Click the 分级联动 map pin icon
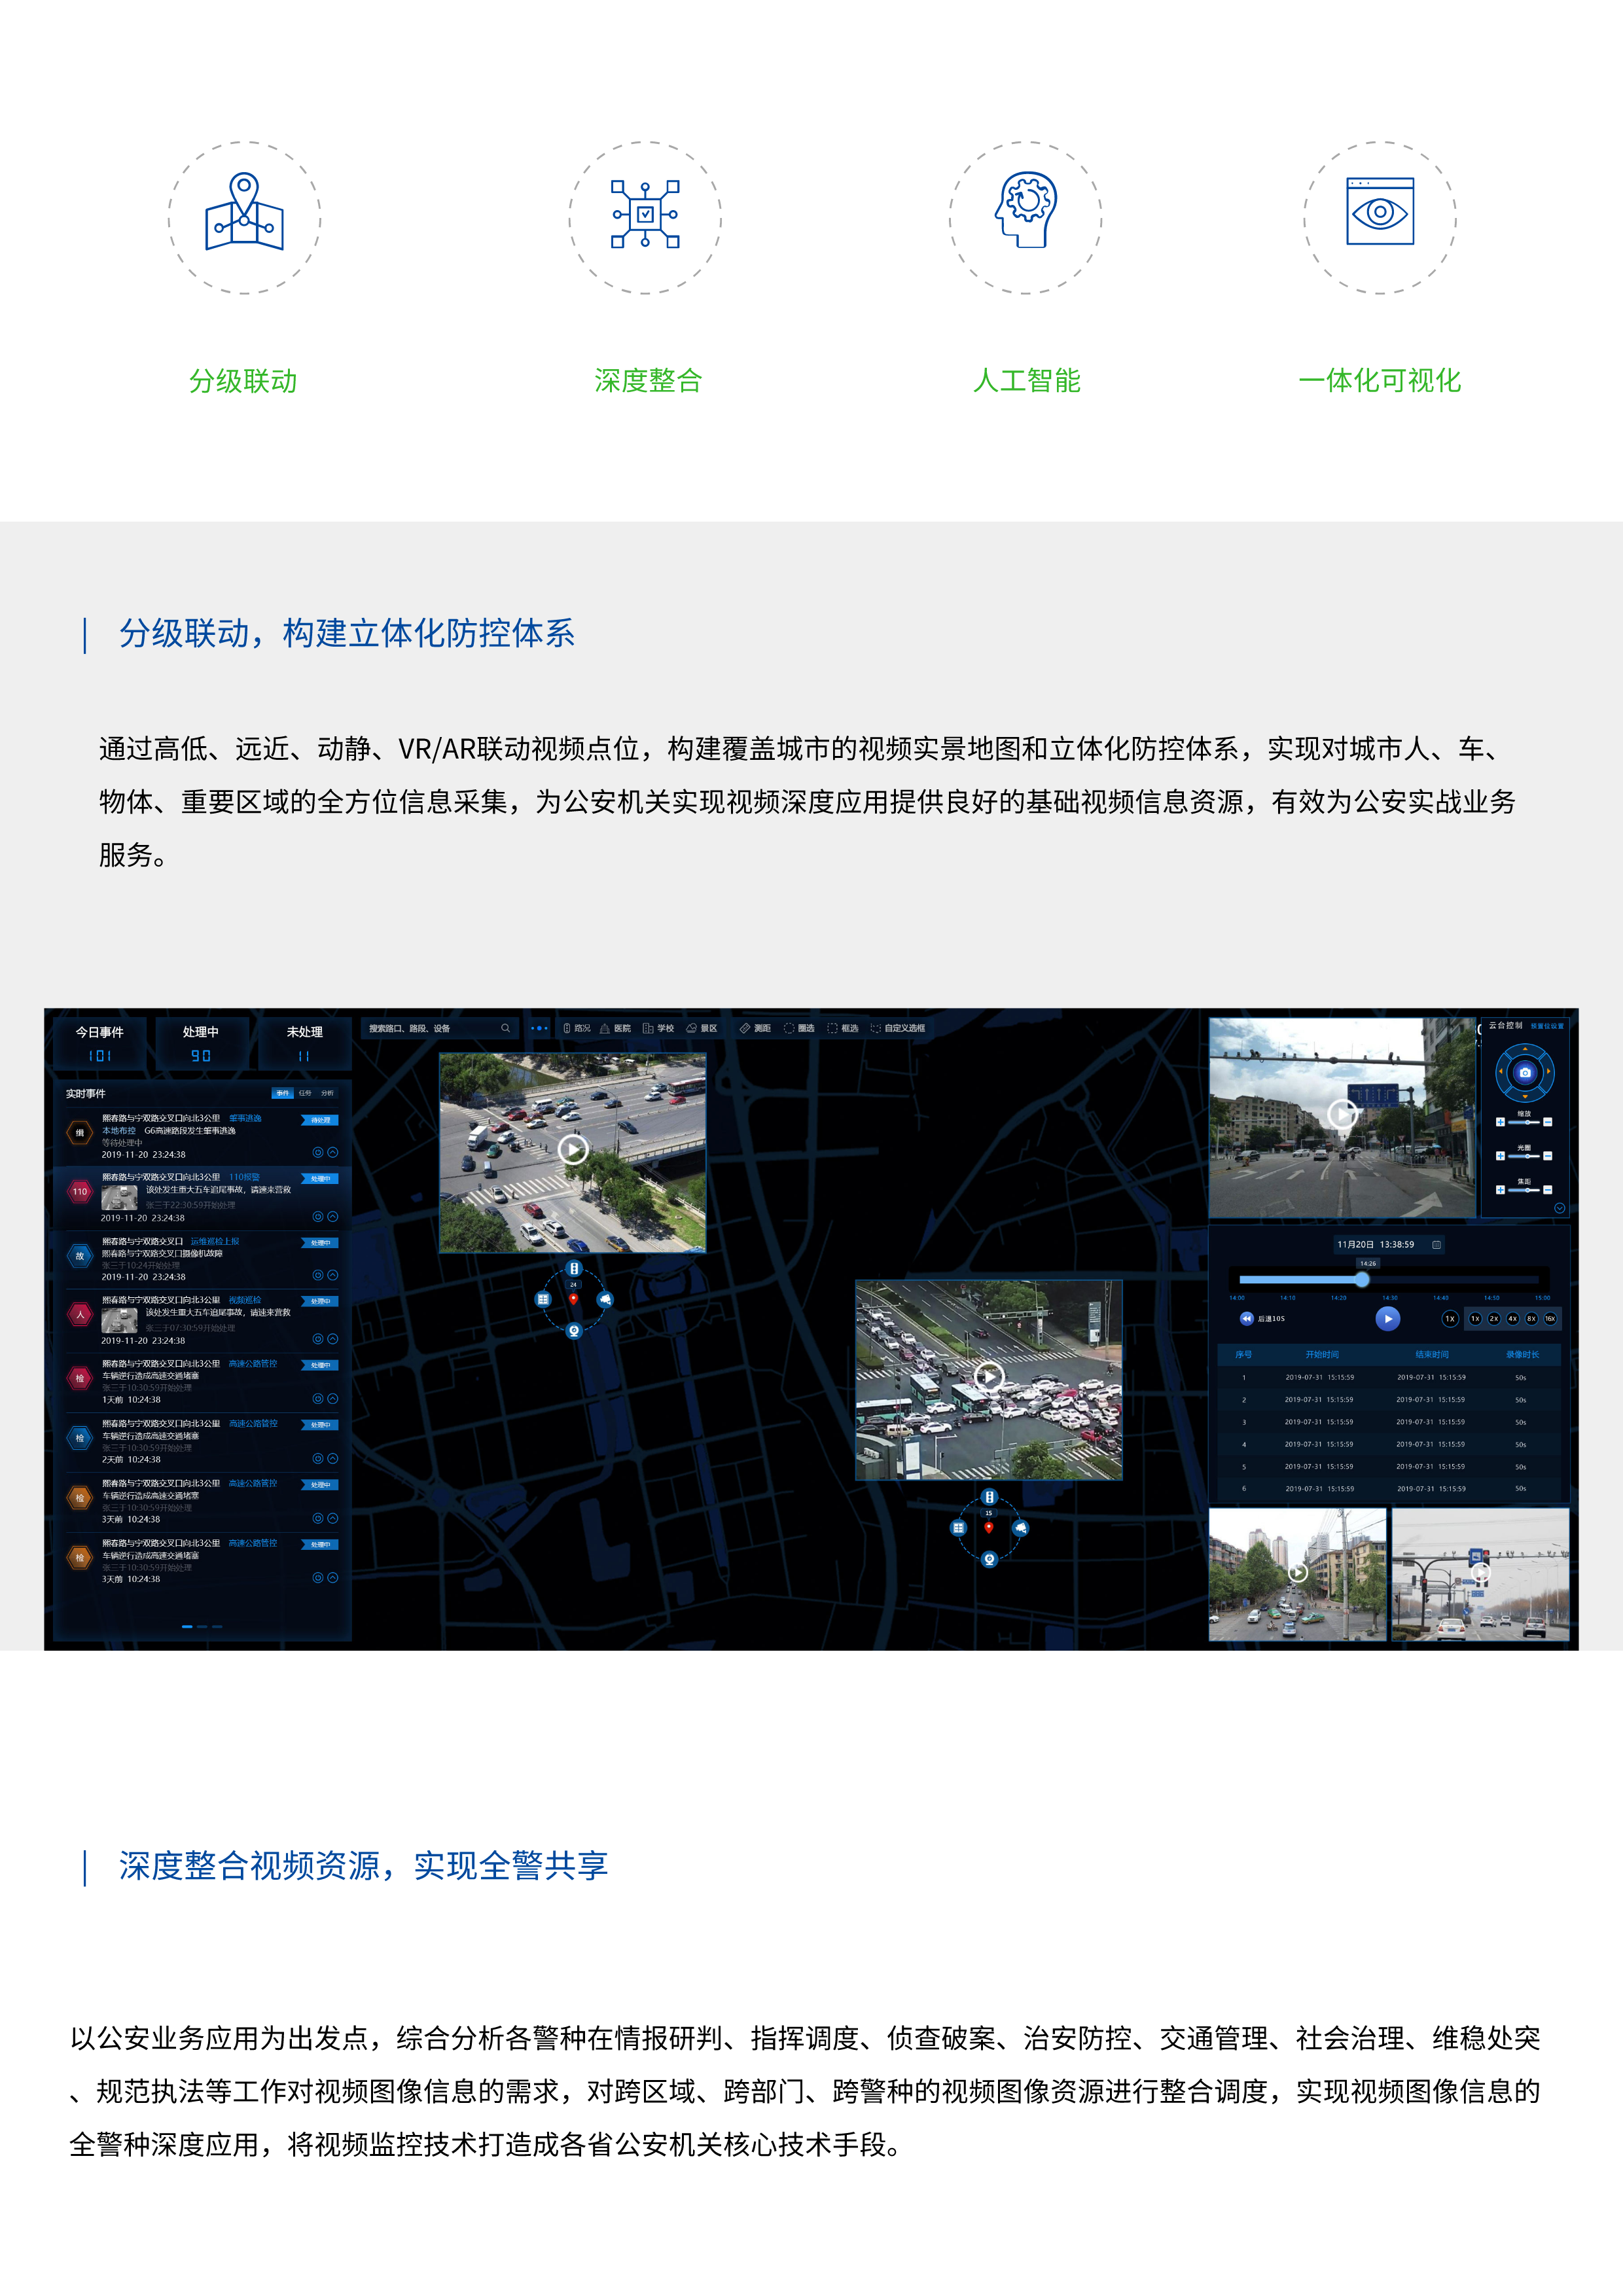This screenshot has height=2296, width=1623. (x=244, y=212)
